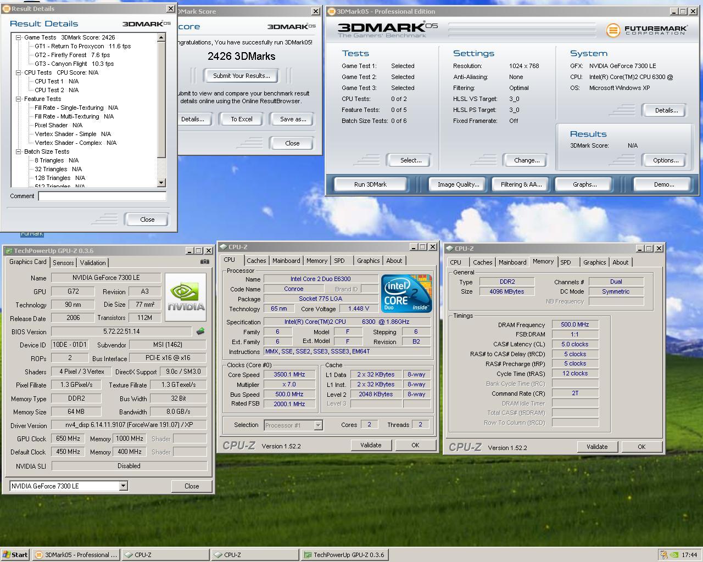This screenshot has width=703, height=562.
Task: Open the About tab in the CPU-Z Memory window
Action: tap(620, 262)
